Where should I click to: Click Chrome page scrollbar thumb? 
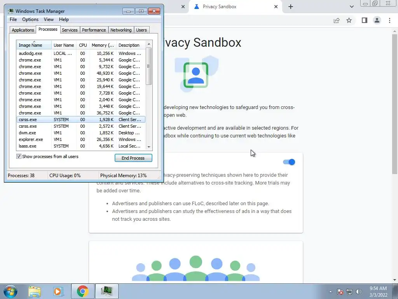click(395, 104)
